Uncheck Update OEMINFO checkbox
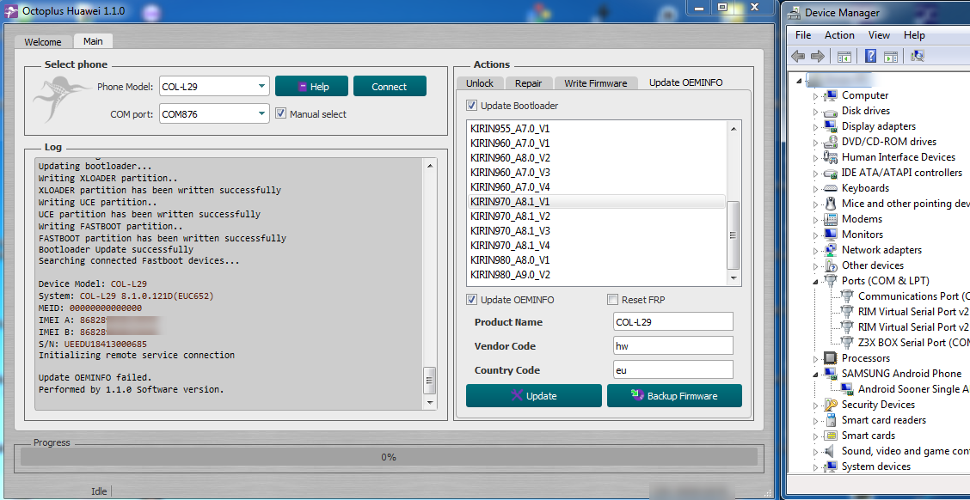970x500 pixels. coord(471,300)
